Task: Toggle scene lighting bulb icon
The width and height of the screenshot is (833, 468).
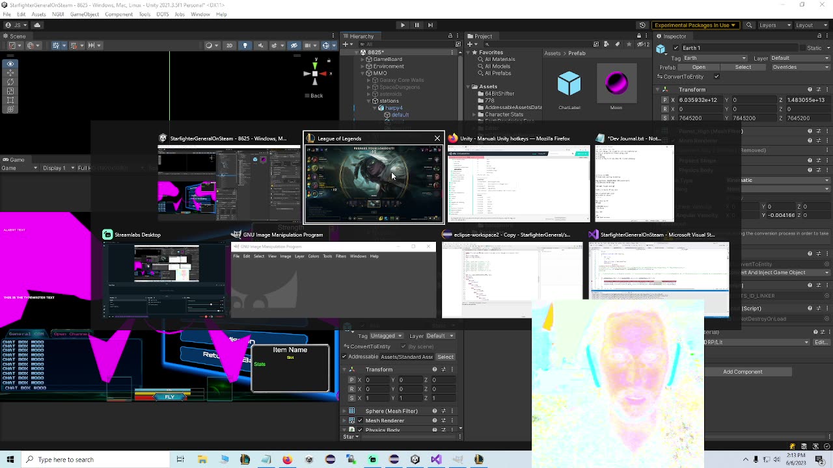Action: pyautogui.click(x=245, y=45)
